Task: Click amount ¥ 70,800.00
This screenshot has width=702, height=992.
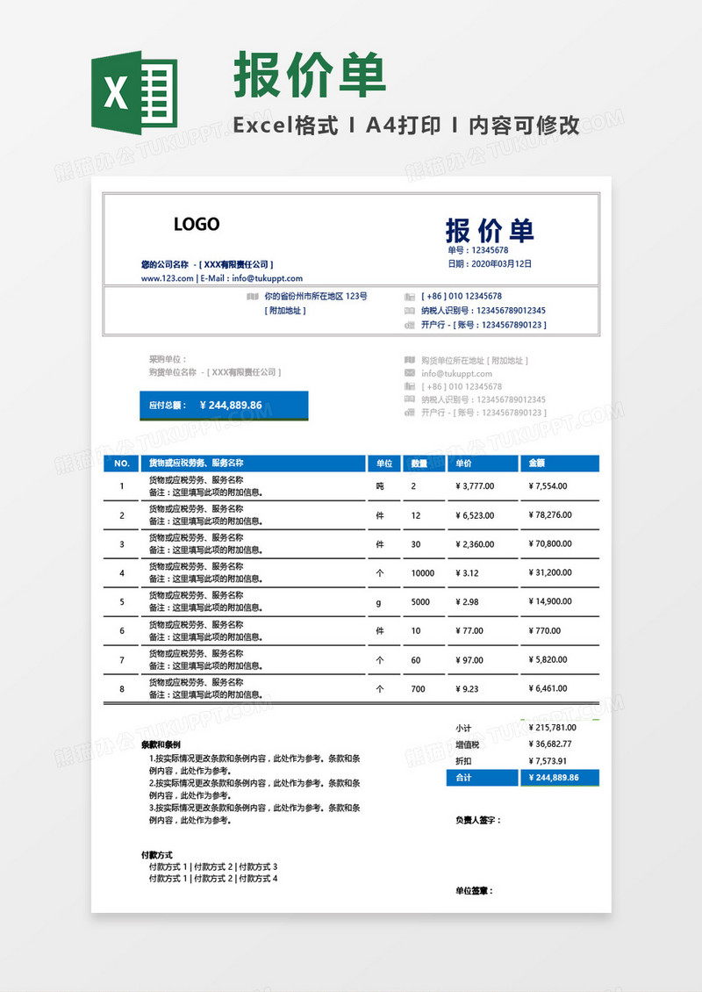Action: tap(550, 544)
